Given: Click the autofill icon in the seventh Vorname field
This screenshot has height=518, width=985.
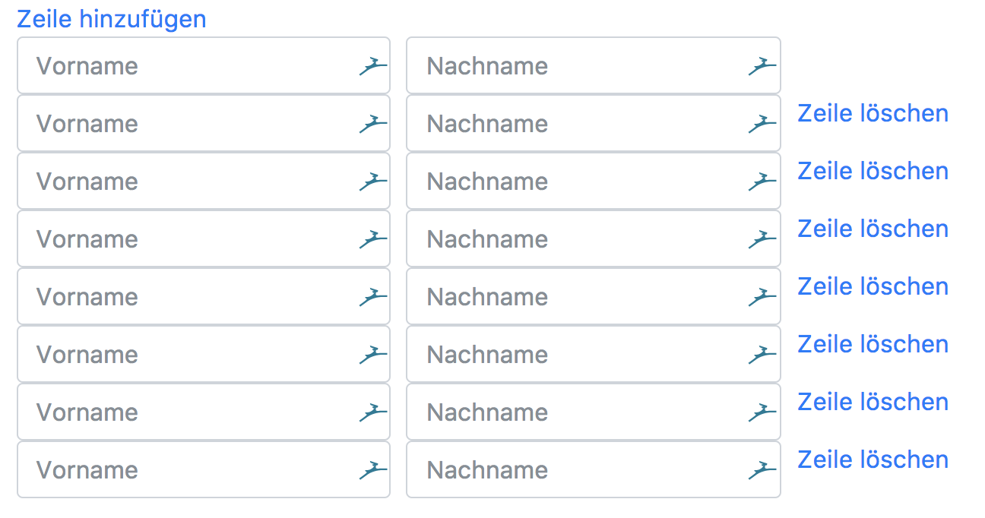Looking at the screenshot, I should point(373,412).
